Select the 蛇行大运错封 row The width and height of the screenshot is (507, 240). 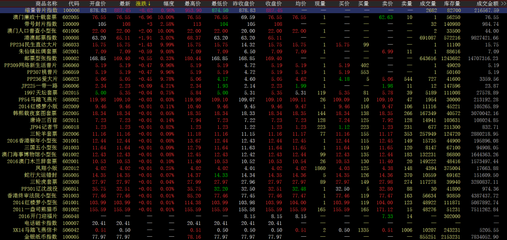pyautogui.click(x=253, y=175)
